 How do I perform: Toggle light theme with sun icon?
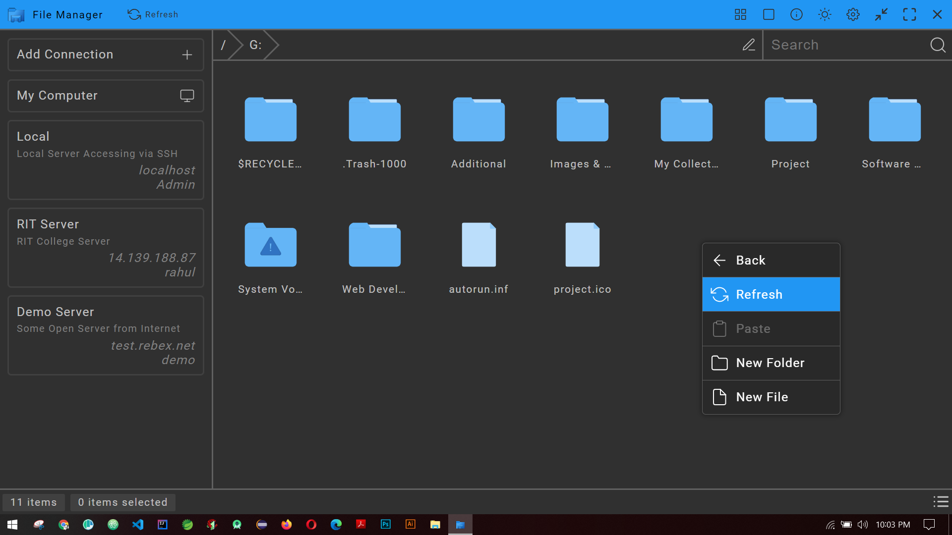pyautogui.click(x=824, y=14)
